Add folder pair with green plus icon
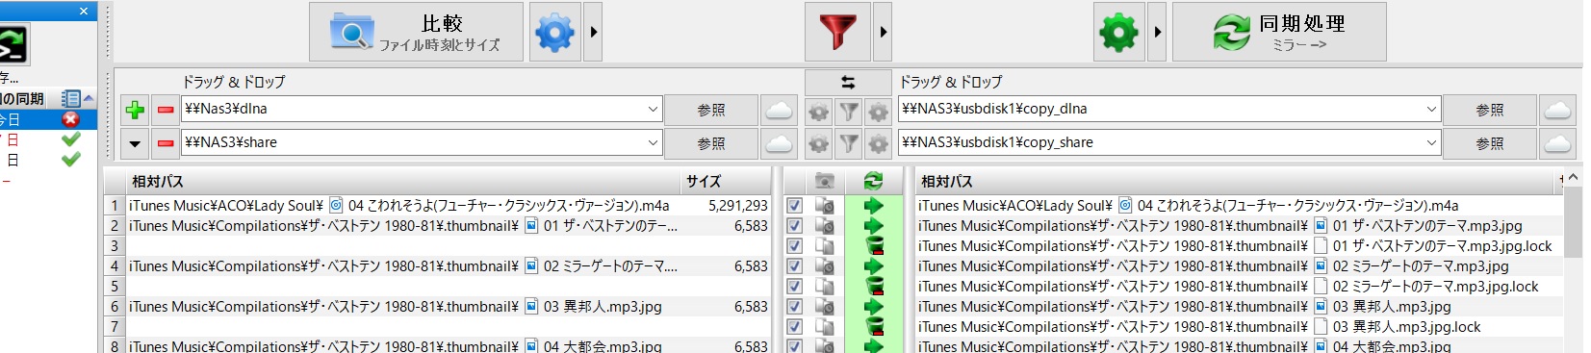 point(135,110)
